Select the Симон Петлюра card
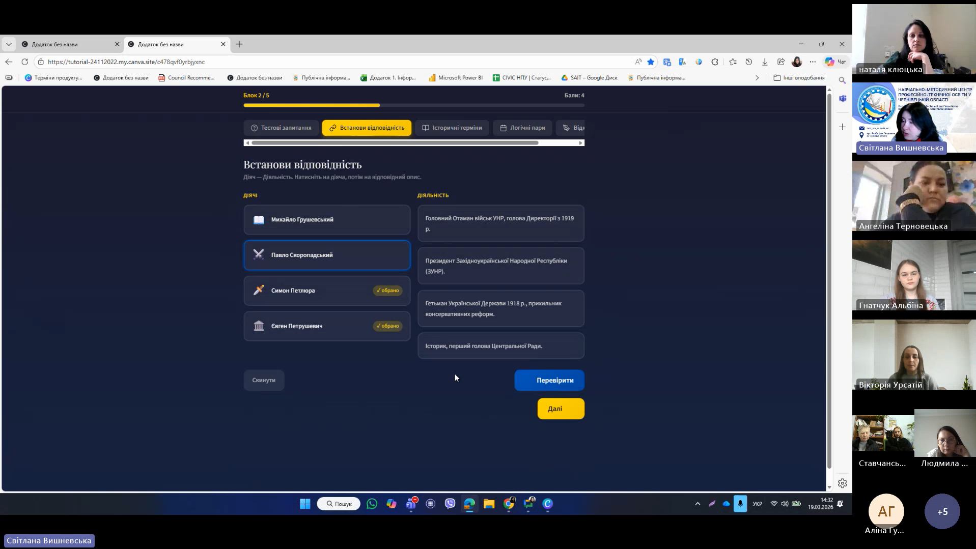This screenshot has height=549, width=976. click(327, 291)
